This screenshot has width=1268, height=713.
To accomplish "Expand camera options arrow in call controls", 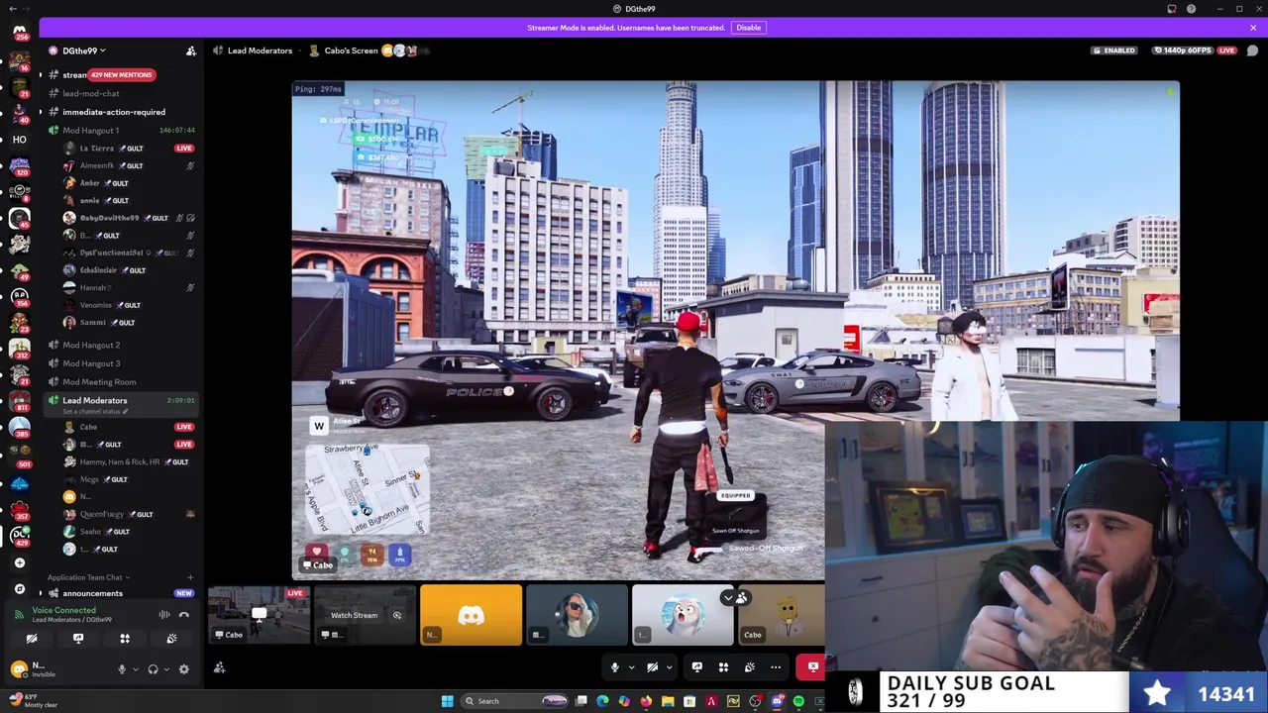I will click(669, 667).
